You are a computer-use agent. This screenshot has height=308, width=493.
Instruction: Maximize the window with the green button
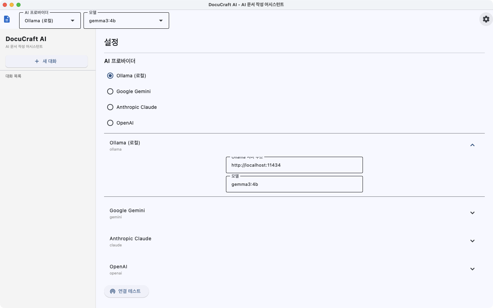click(18, 5)
